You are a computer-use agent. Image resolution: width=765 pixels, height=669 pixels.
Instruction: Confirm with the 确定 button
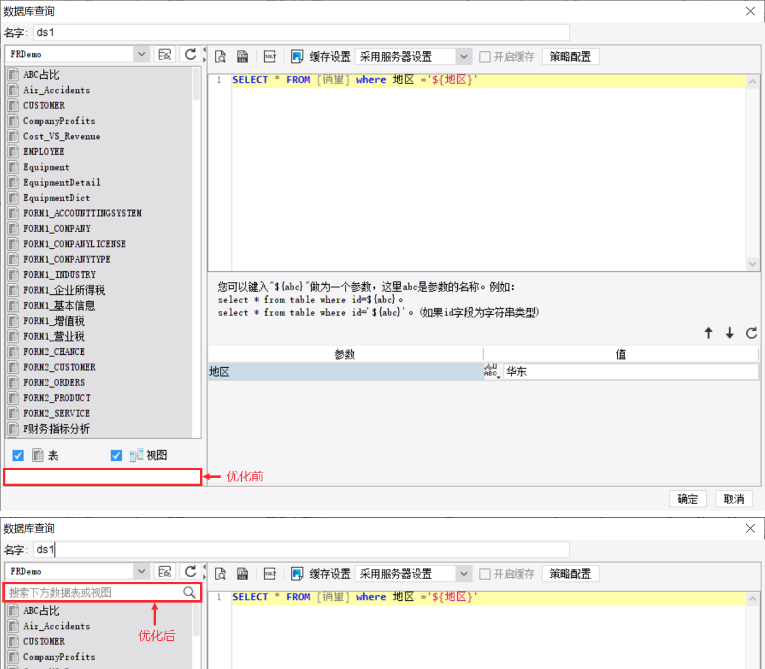(x=688, y=499)
